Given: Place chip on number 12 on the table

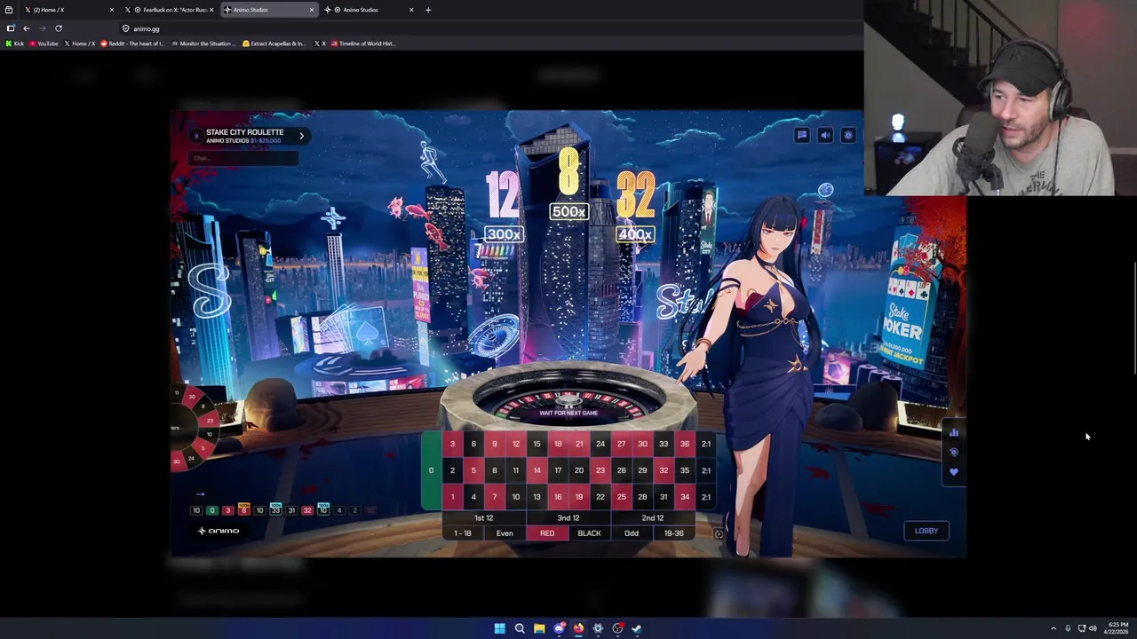Looking at the screenshot, I should pyautogui.click(x=516, y=444).
